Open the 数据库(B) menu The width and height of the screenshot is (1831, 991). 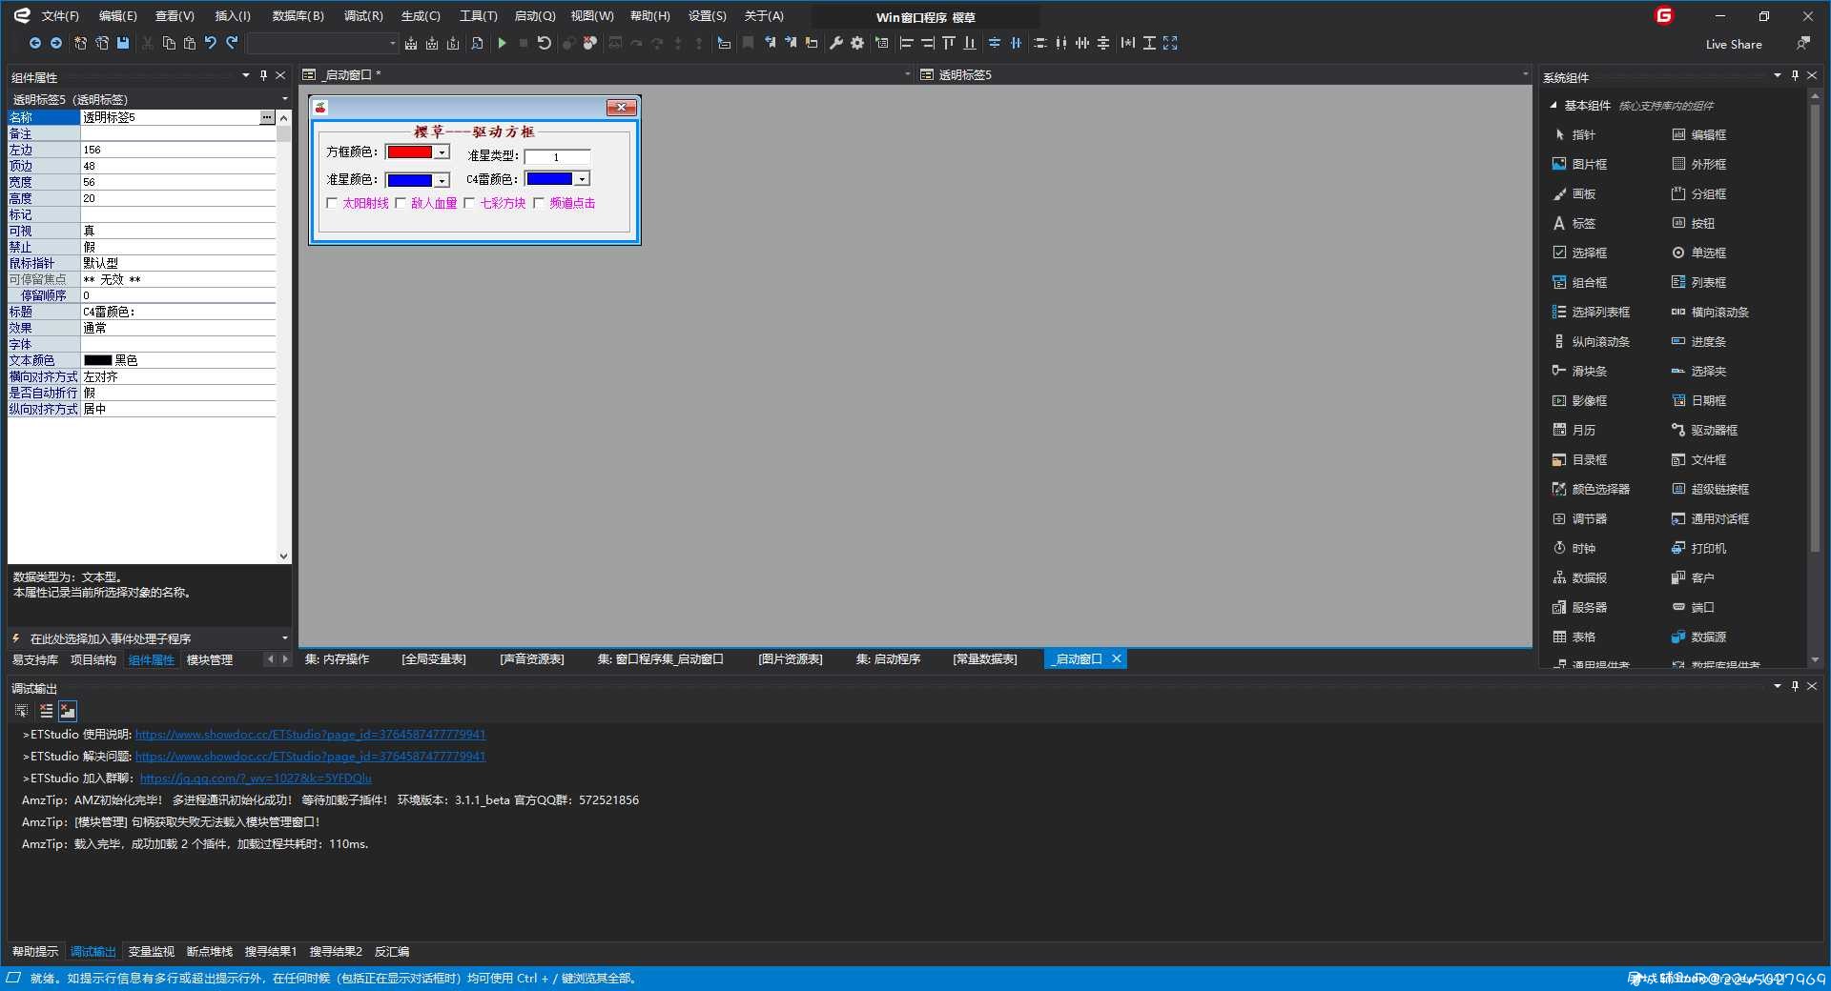[298, 16]
